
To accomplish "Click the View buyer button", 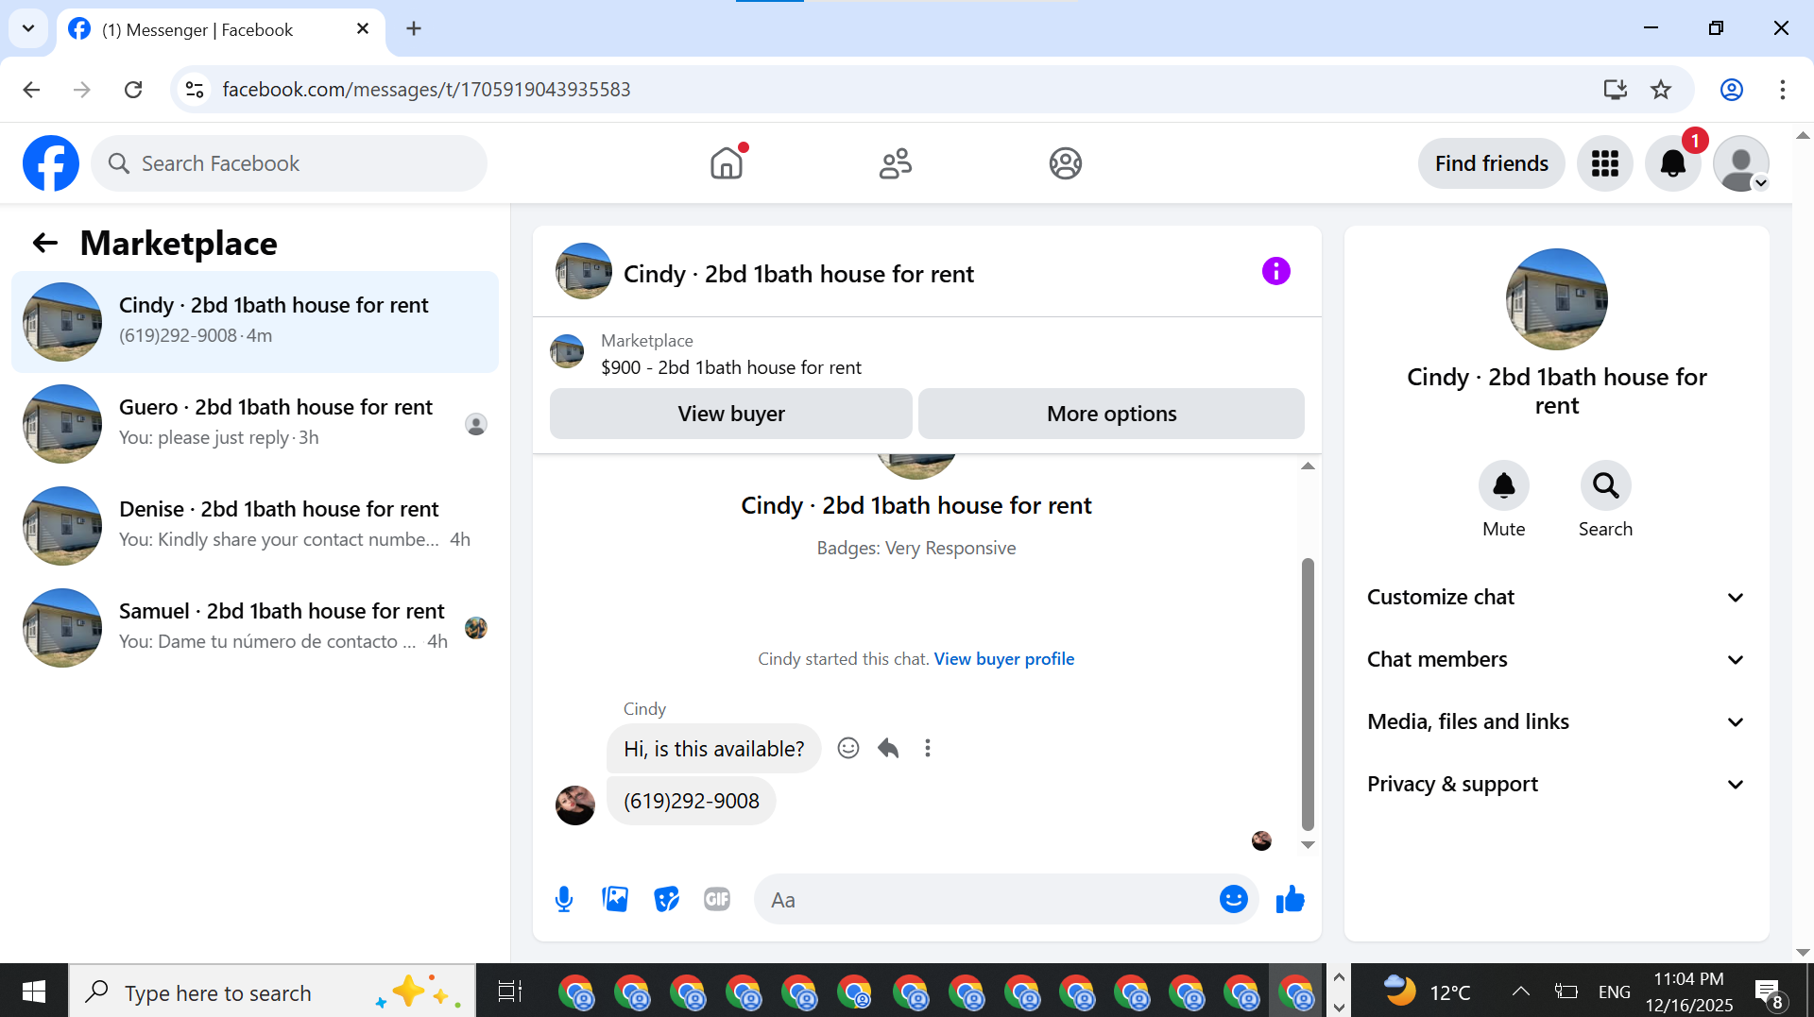I will pyautogui.click(x=730, y=414).
